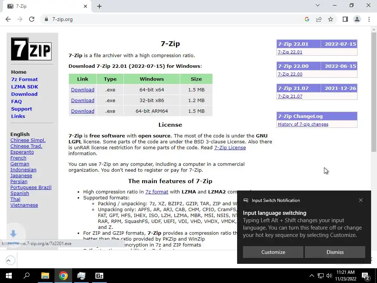Open the 7-Zip 22.00 news link
This screenshot has width=377, height=283.
tap(290, 74)
